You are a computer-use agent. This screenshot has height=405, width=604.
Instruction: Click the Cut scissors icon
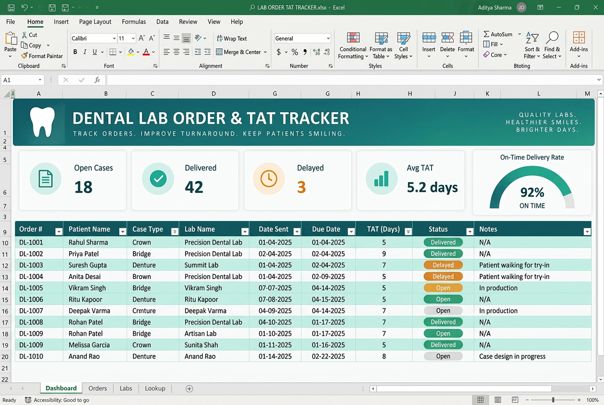pos(24,35)
